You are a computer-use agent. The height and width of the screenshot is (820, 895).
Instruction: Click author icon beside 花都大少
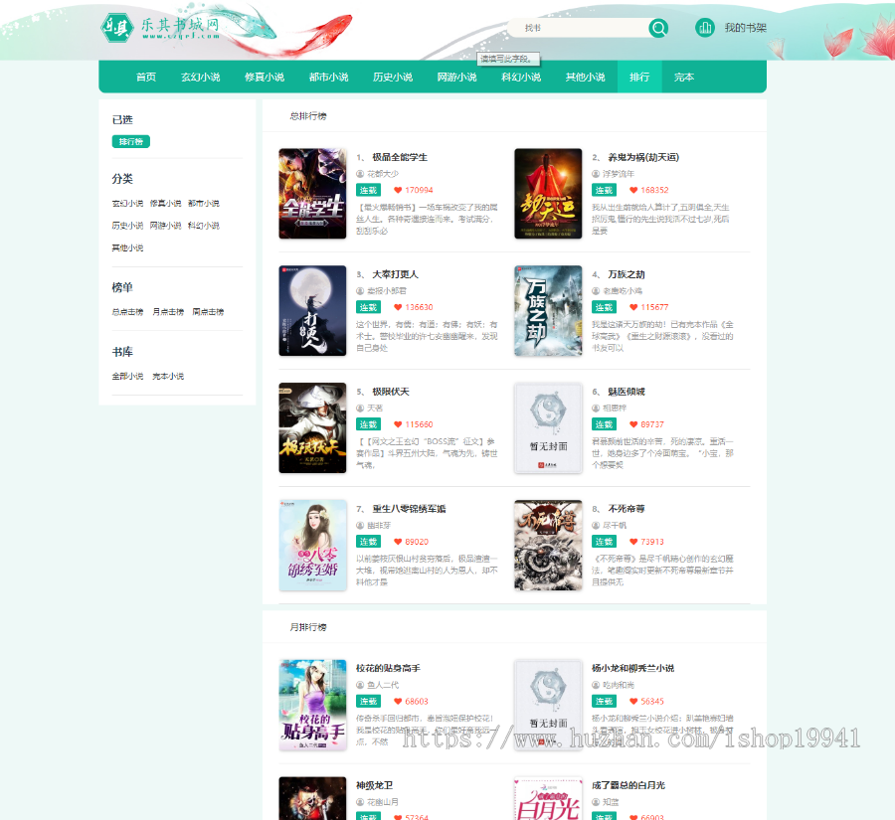click(x=360, y=174)
